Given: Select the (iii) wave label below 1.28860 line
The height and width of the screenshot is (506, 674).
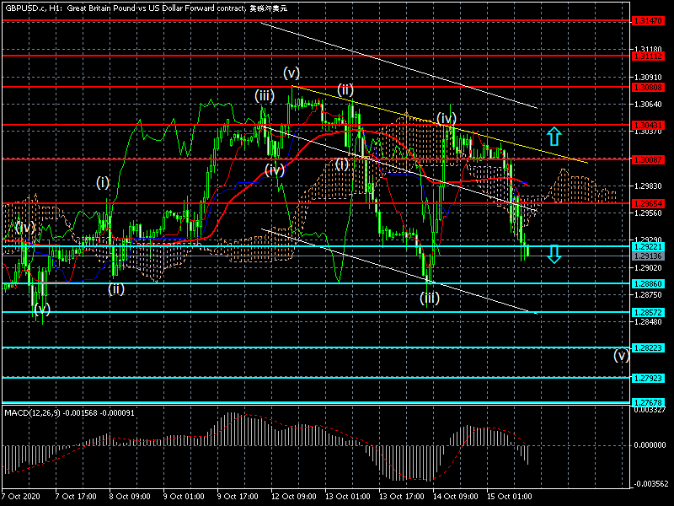Looking at the screenshot, I should tap(430, 298).
